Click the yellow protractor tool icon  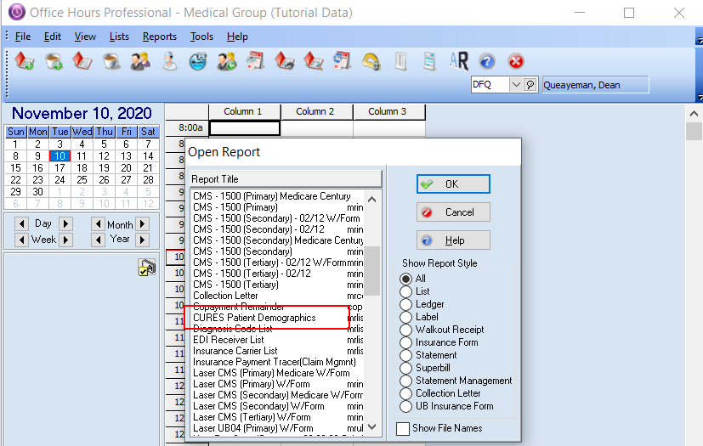[x=371, y=61]
